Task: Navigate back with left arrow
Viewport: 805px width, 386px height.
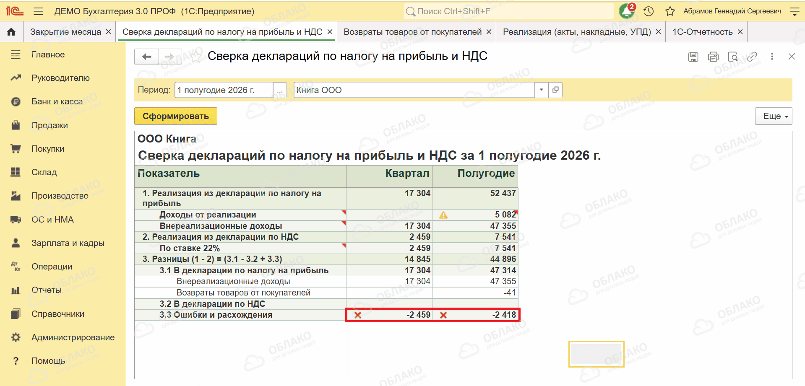Action: click(146, 57)
